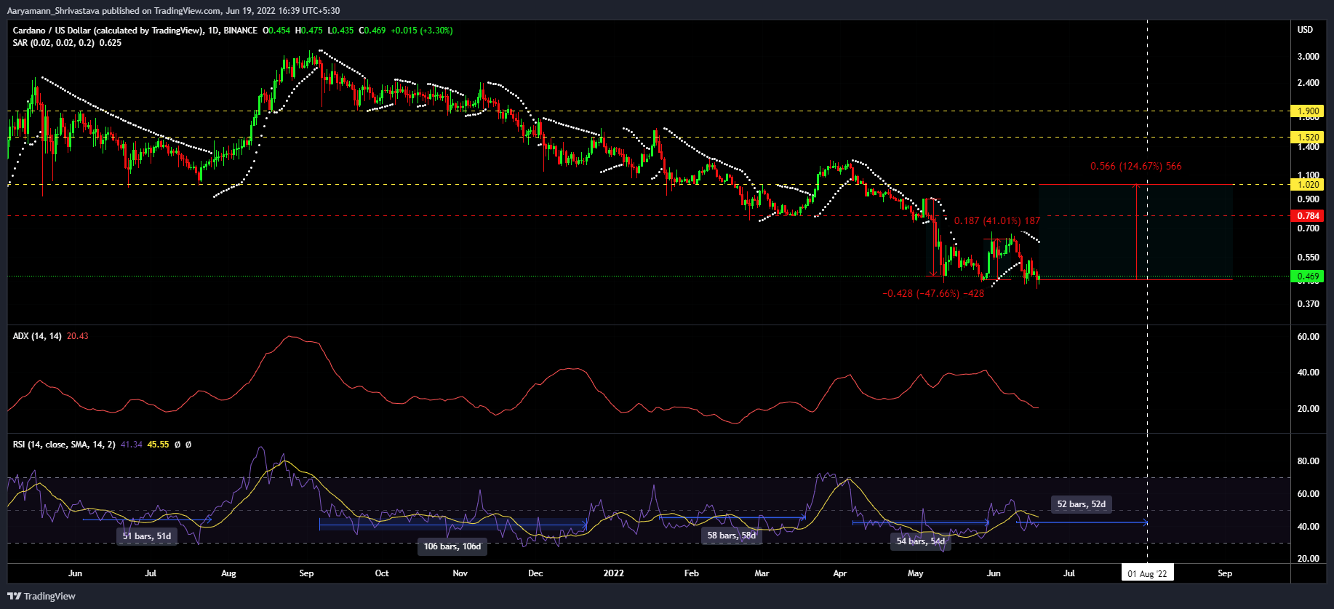The image size is (1334, 609).
Task: Click the SAR value 0.625
Action: pos(111,43)
